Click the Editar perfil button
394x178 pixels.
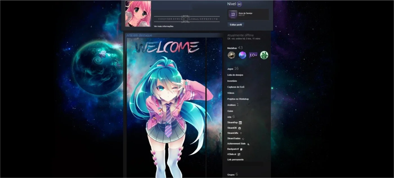[x=236, y=25]
